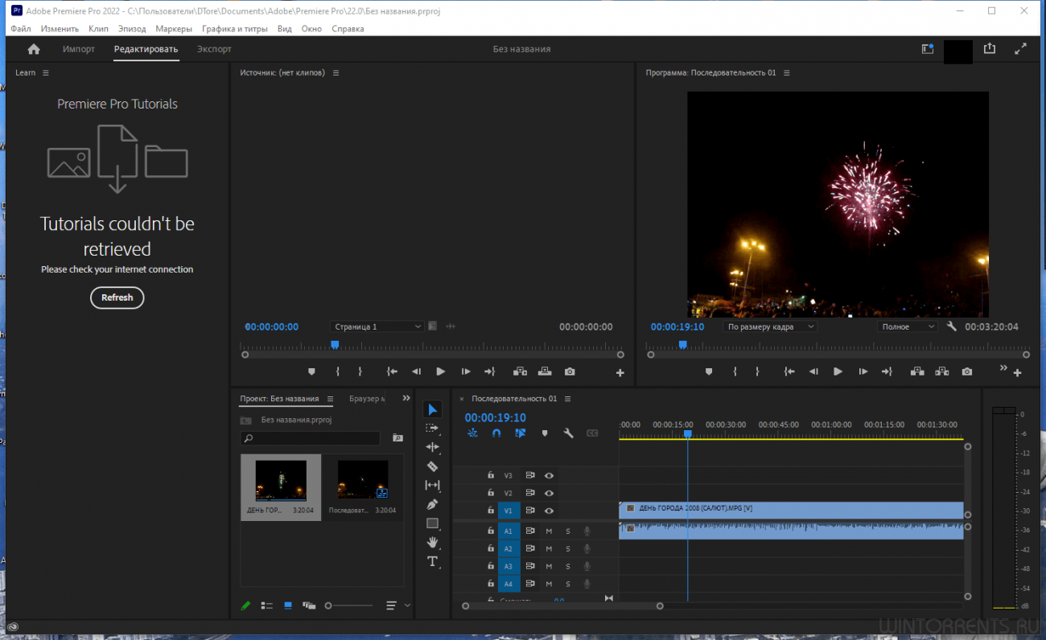Open Program monitor panel menu
Viewport: 1046px width, 640px height.
(787, 72)
